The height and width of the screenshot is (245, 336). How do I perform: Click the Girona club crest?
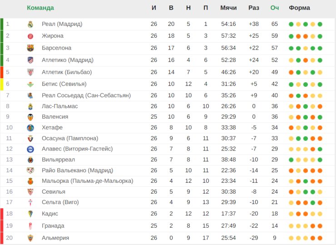[x=30, y=36]
